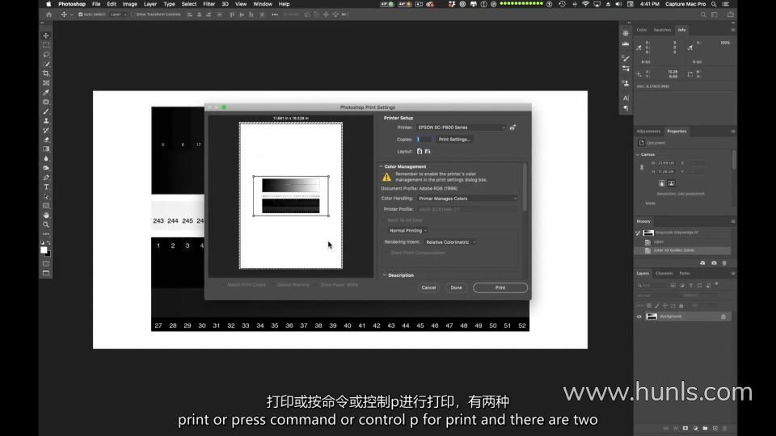Select the Move tool in the toolbar
Viewport: 776px width, 436px height.
46,36
